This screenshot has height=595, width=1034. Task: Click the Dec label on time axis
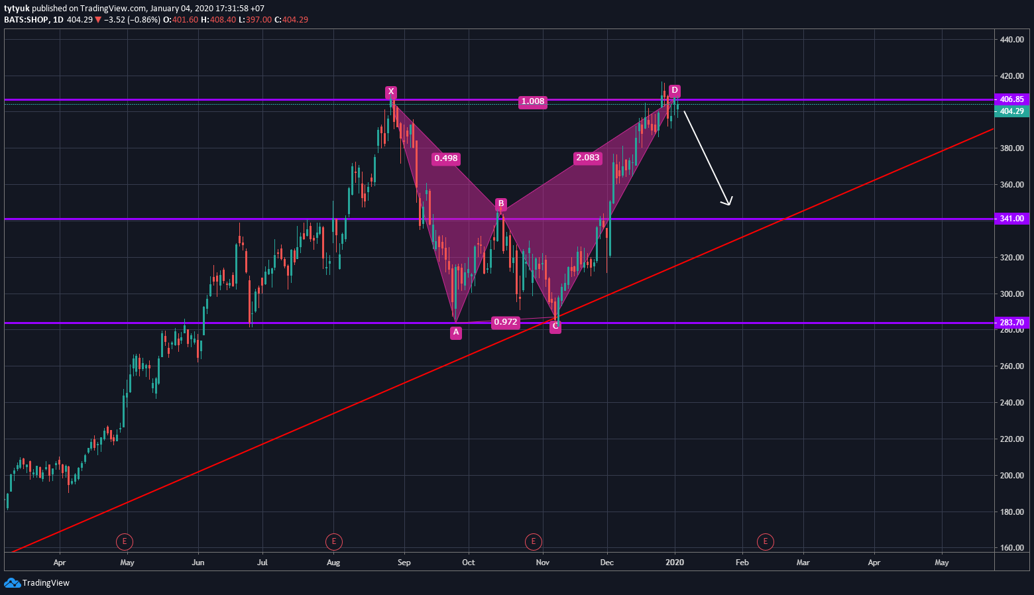(x=607, y=563)
